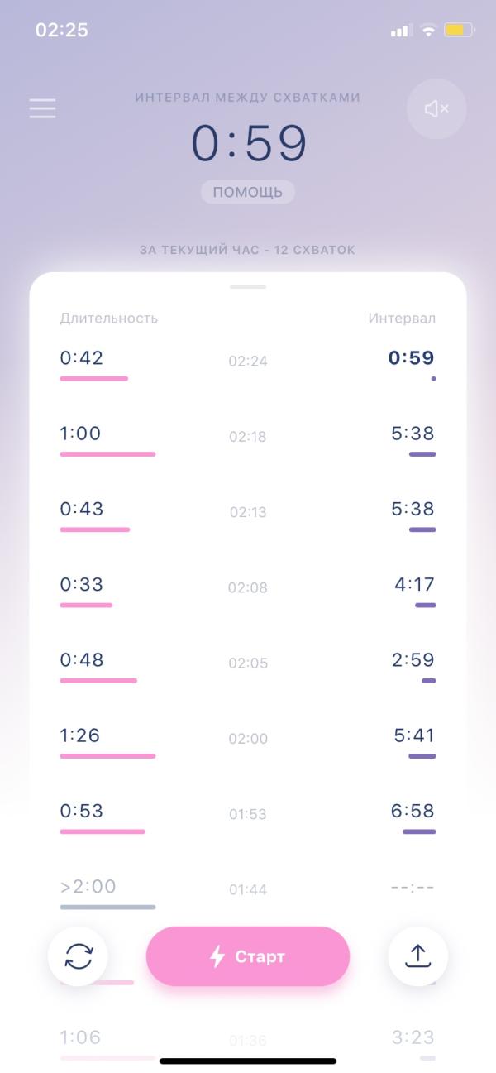The height and width of the screenshot is (1073, 496).
Task: Click the sheet drag handle
Action: point(248,287)
